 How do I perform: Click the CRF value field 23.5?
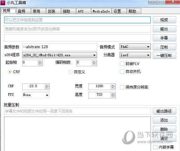(x=33, y=87)
